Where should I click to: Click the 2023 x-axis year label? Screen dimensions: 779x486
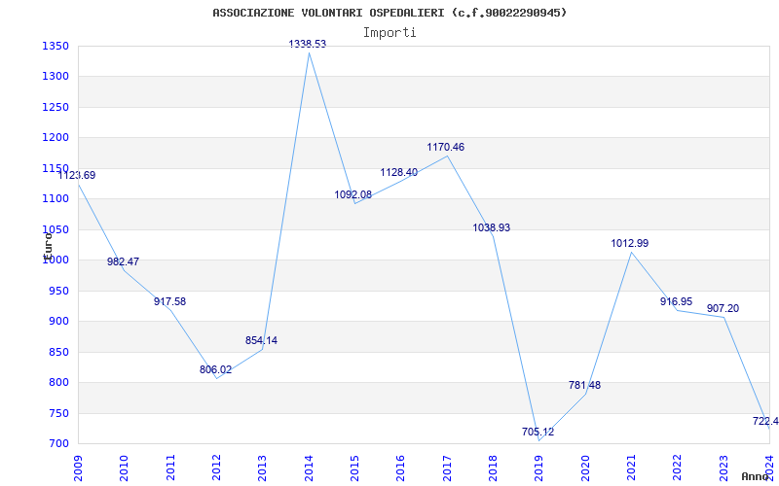(x=723, y=469)
